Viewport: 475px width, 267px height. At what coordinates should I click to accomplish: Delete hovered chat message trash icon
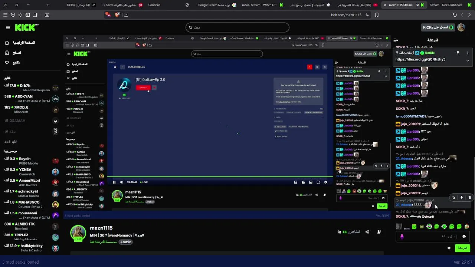tap(469, 198)
